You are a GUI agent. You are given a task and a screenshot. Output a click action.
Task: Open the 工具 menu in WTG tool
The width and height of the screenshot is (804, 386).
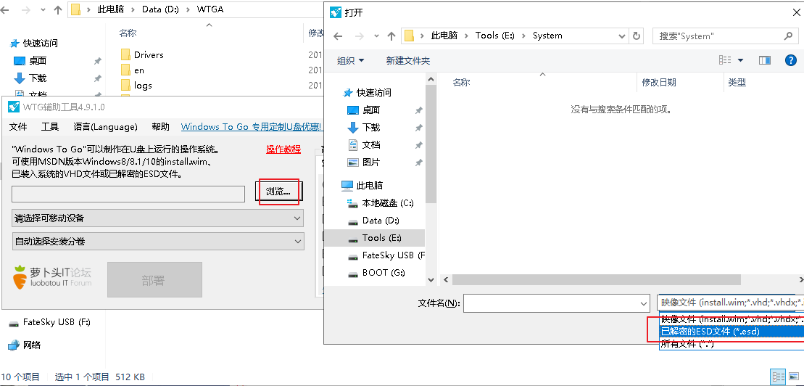pyautogui.click(x=50, y=126)
